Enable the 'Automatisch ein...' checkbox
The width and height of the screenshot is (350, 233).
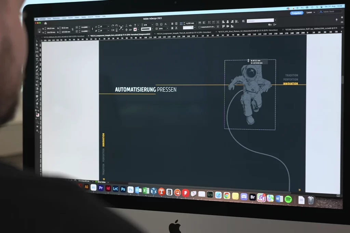pos(200,27)
